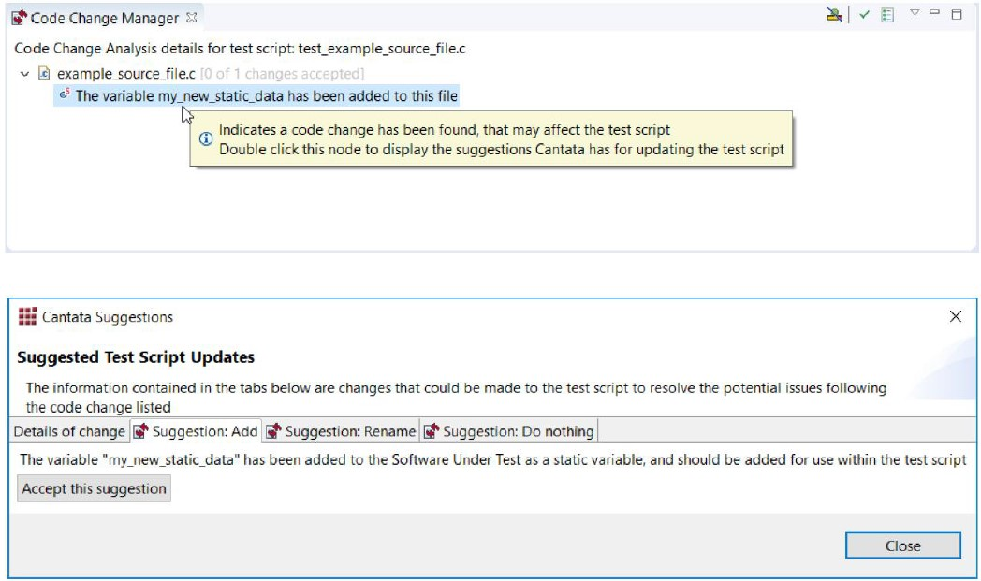Viewport: 981px width, 581px height.
Task: Click the icon on the Suggestion: Rename tab
Action: [274, 431]
